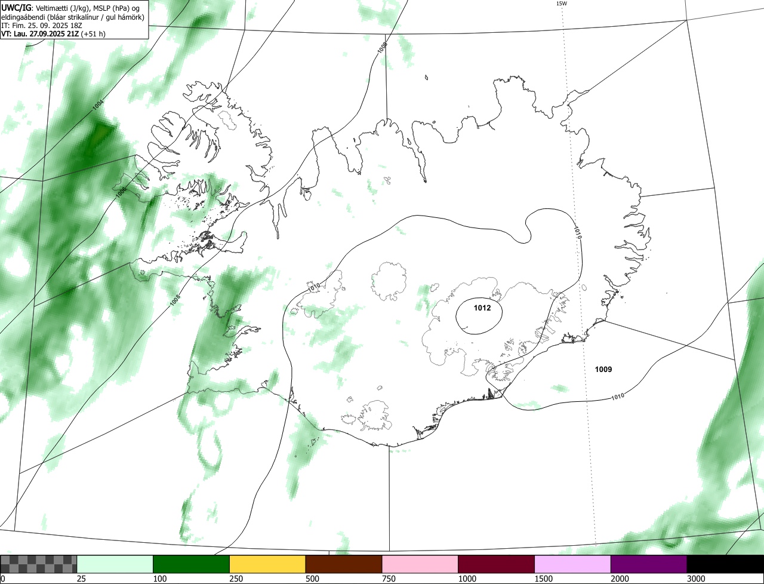Click the legend tick value 3000
The height and width of the screenshot is (584, 764).
pos(696,579)
